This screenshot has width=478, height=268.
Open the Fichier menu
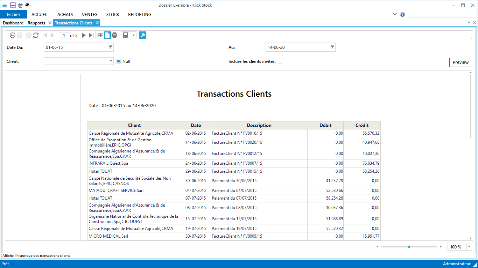(14, 15)
